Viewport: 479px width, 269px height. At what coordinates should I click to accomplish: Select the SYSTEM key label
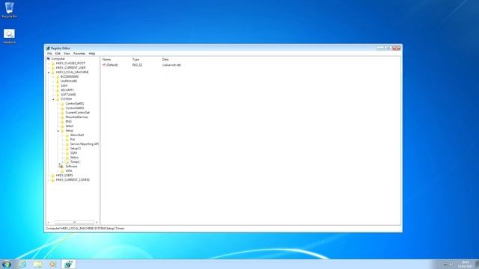coord(67,99)
